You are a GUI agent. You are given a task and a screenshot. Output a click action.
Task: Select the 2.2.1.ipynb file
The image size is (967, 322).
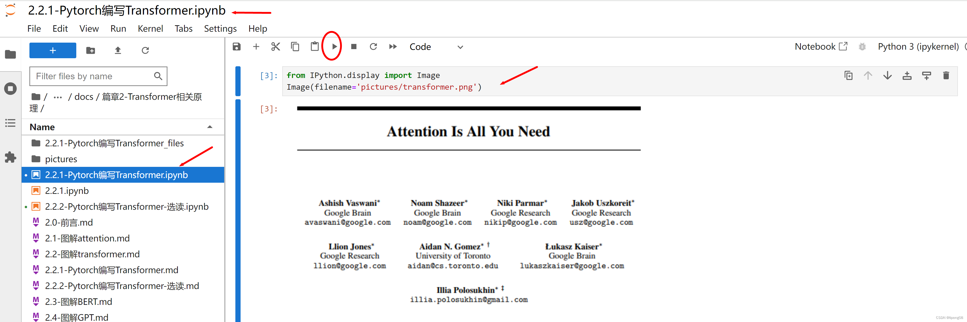coord(123,190)
